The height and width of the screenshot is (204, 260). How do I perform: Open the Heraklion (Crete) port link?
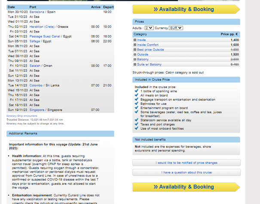[x=42, y=27]
